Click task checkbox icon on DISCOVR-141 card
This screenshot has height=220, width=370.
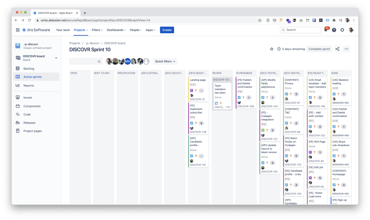click(x=192, y=156)
